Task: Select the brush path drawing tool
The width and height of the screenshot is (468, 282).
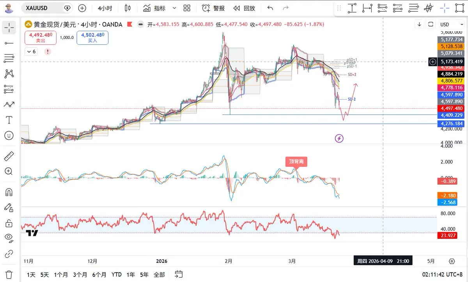Action: tap(9, 104)
